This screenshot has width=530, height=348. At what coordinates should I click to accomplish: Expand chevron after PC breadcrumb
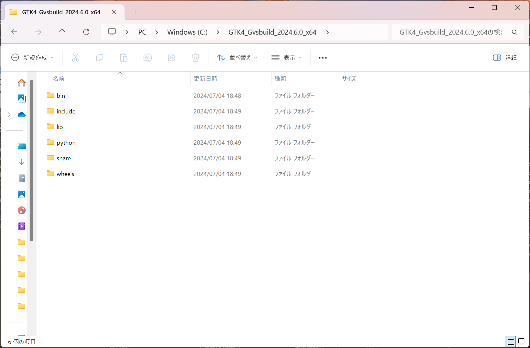tap(157, 32)
